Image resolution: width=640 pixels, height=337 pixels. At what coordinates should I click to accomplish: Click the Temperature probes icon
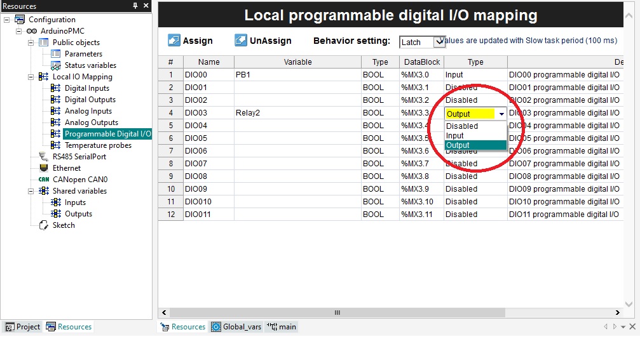(x=55, y=145)
